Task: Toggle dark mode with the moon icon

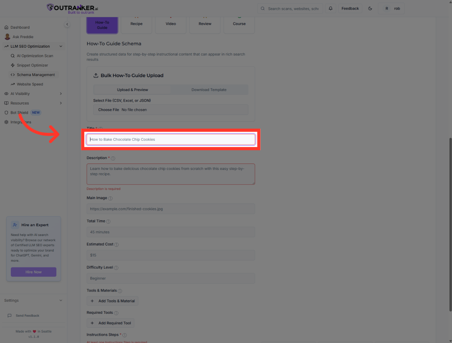Action: click(370, 9)
